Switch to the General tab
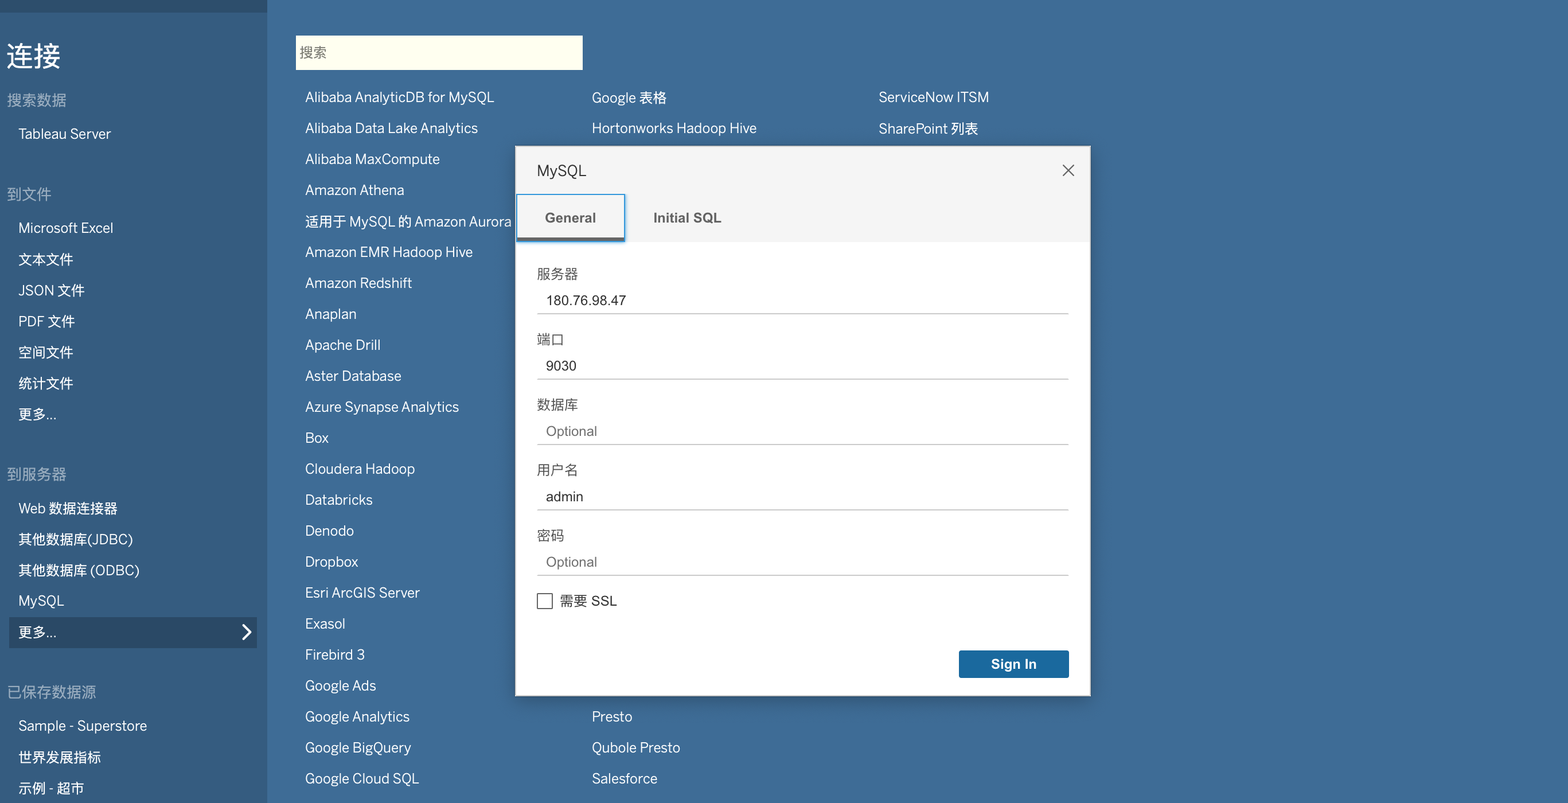 point(570,217)
